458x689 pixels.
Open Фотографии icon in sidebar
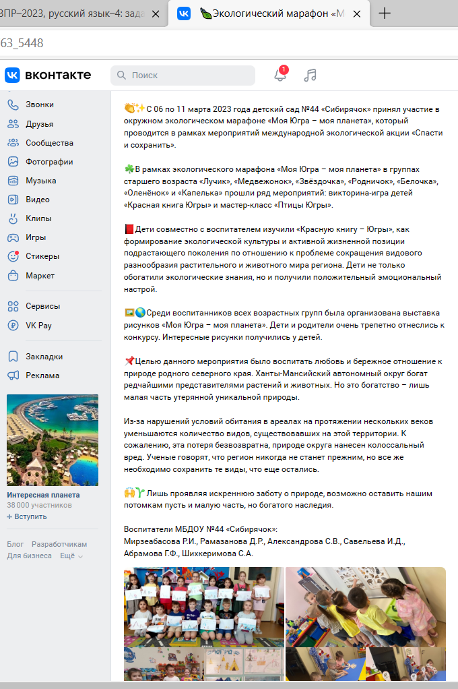point(13,162)
